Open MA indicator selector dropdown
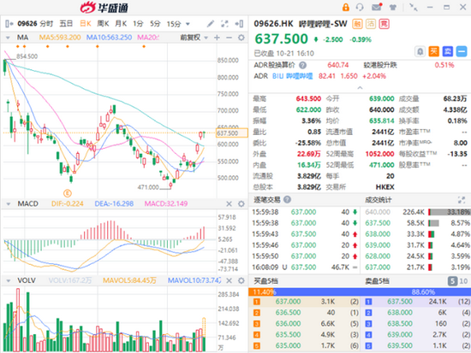Image resolution: width=471 pixels, height=353 pixels. click(8, 38)
